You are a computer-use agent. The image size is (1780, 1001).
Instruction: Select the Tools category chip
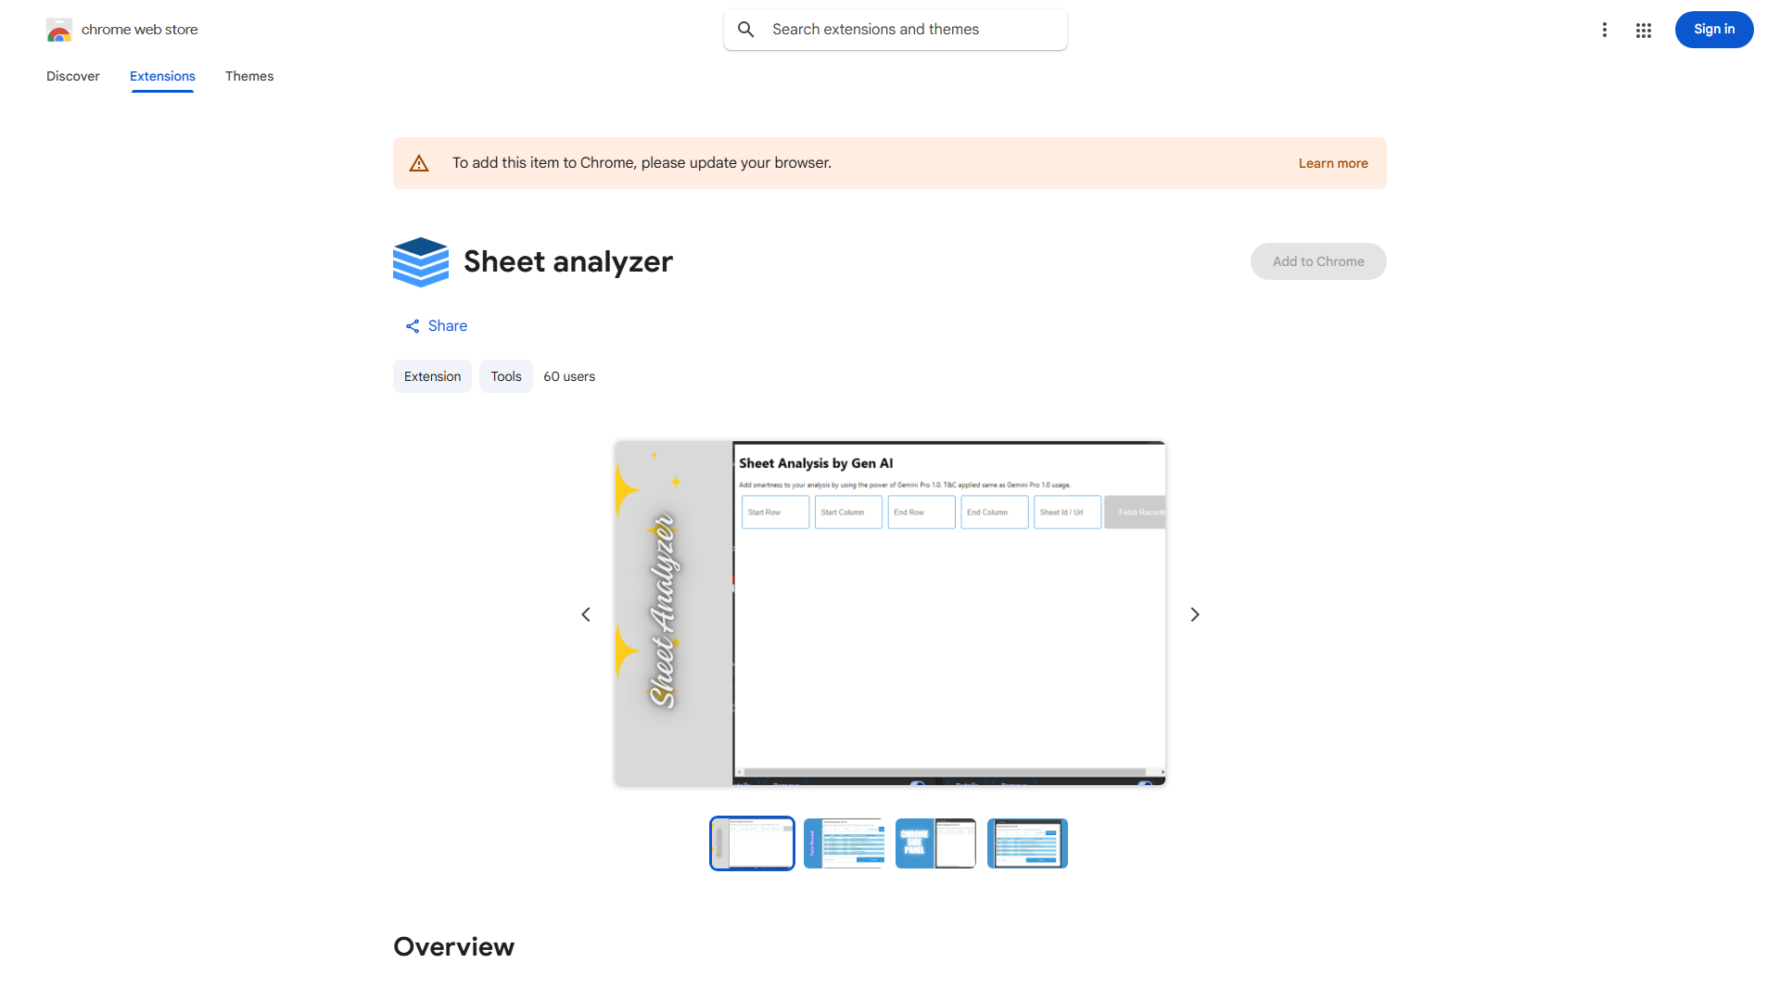click(x=505, y=376)
